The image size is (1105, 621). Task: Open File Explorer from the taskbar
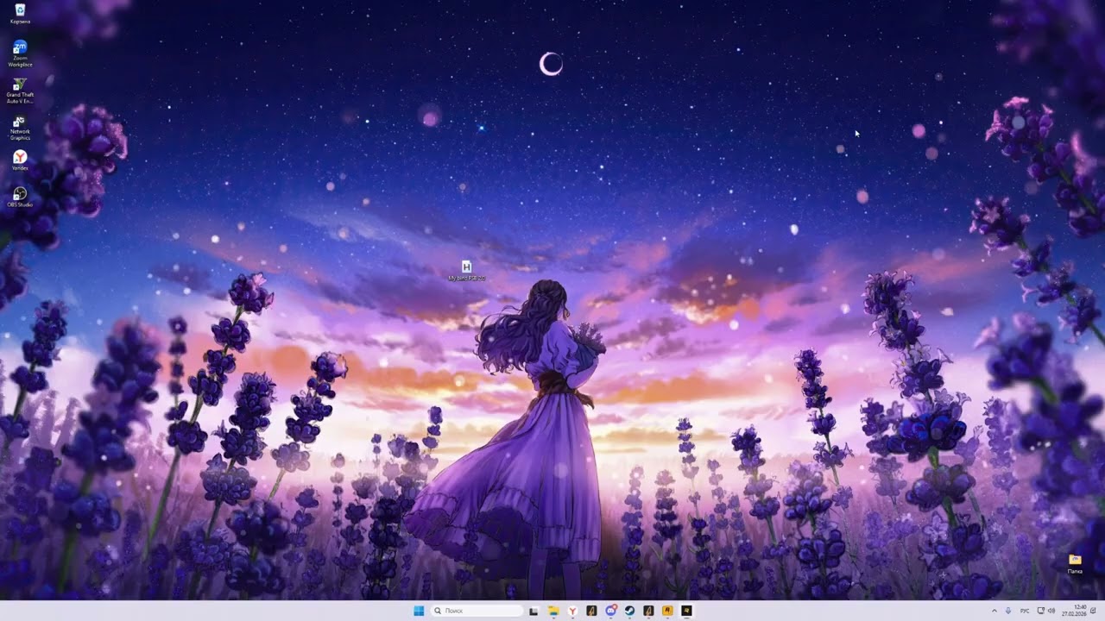[553, 611]
